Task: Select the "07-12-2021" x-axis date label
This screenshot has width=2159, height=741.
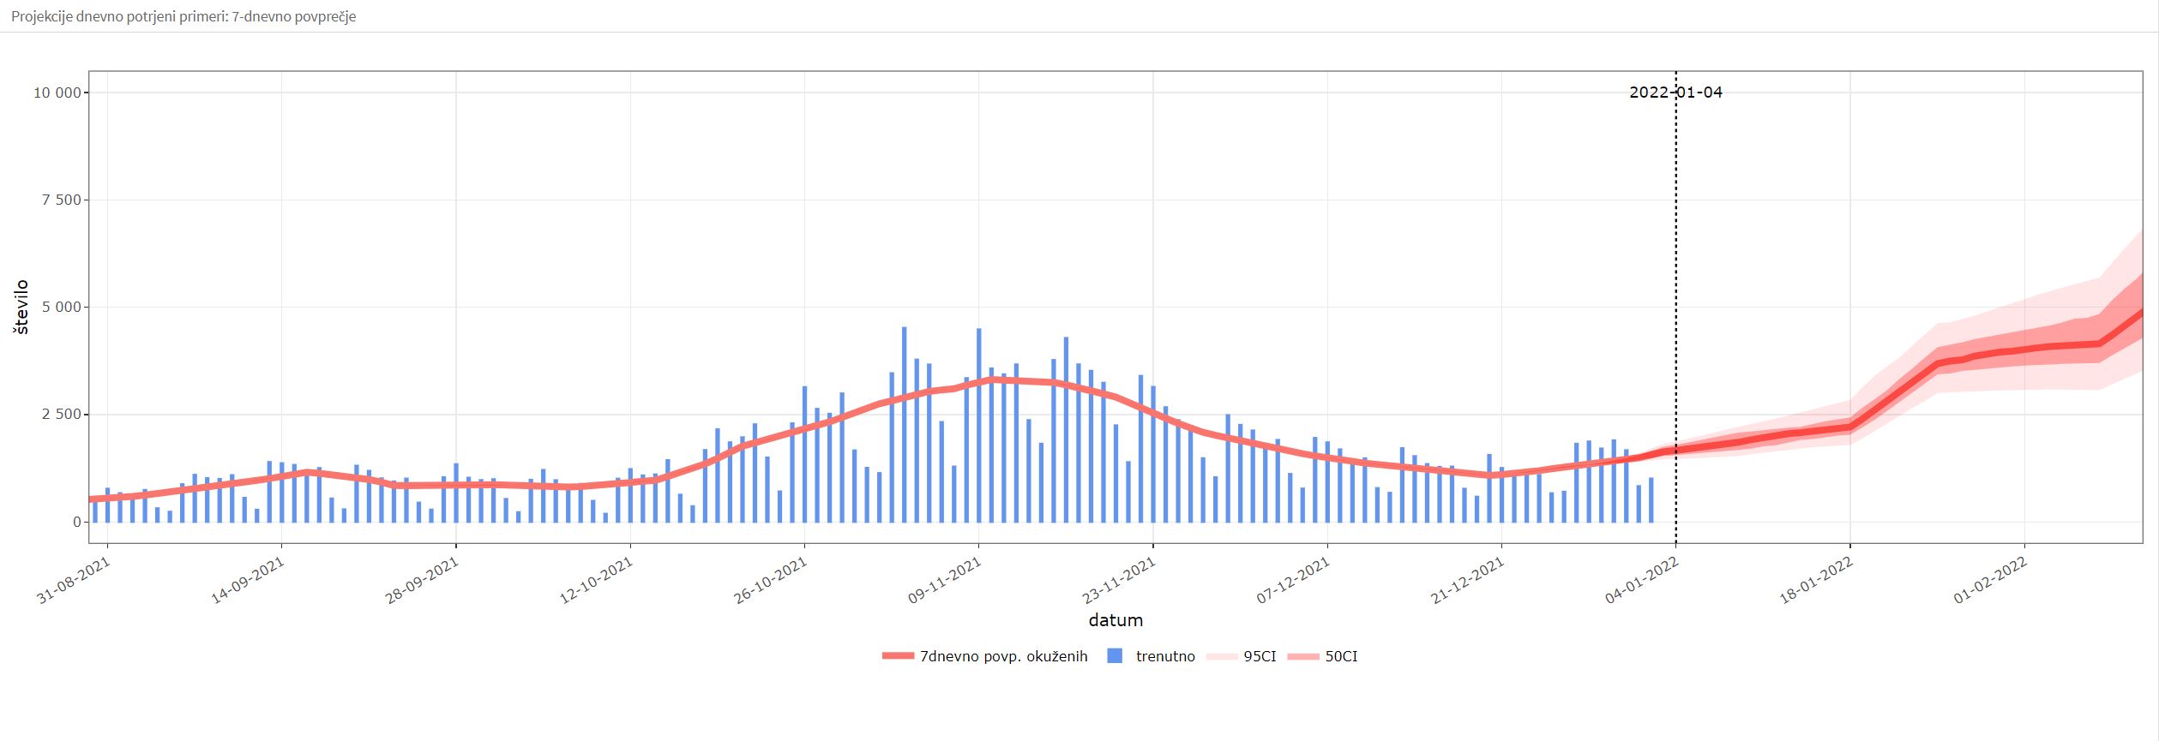Action: click(x=1294, y=581)
